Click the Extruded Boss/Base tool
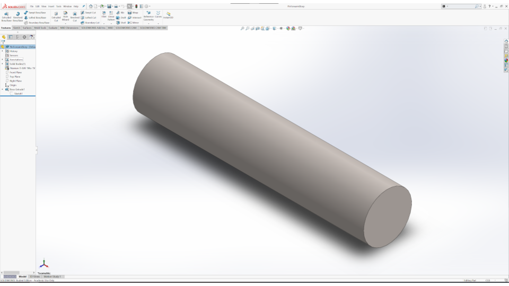 7,16
